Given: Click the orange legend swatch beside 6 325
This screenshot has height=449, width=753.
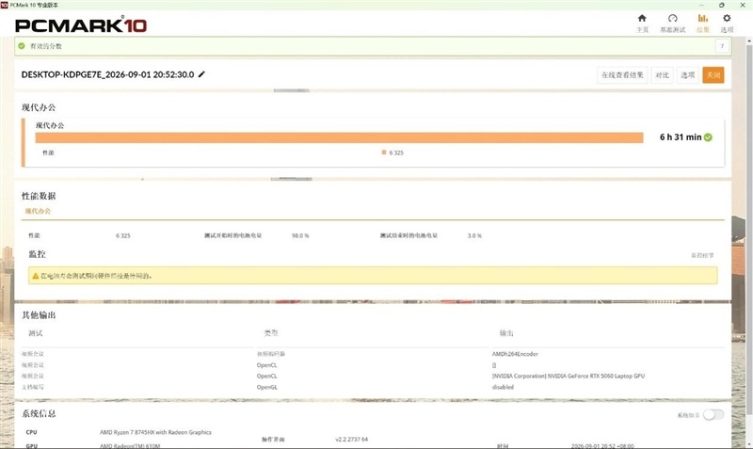Looking at the screenshot, I should [384, 152].
